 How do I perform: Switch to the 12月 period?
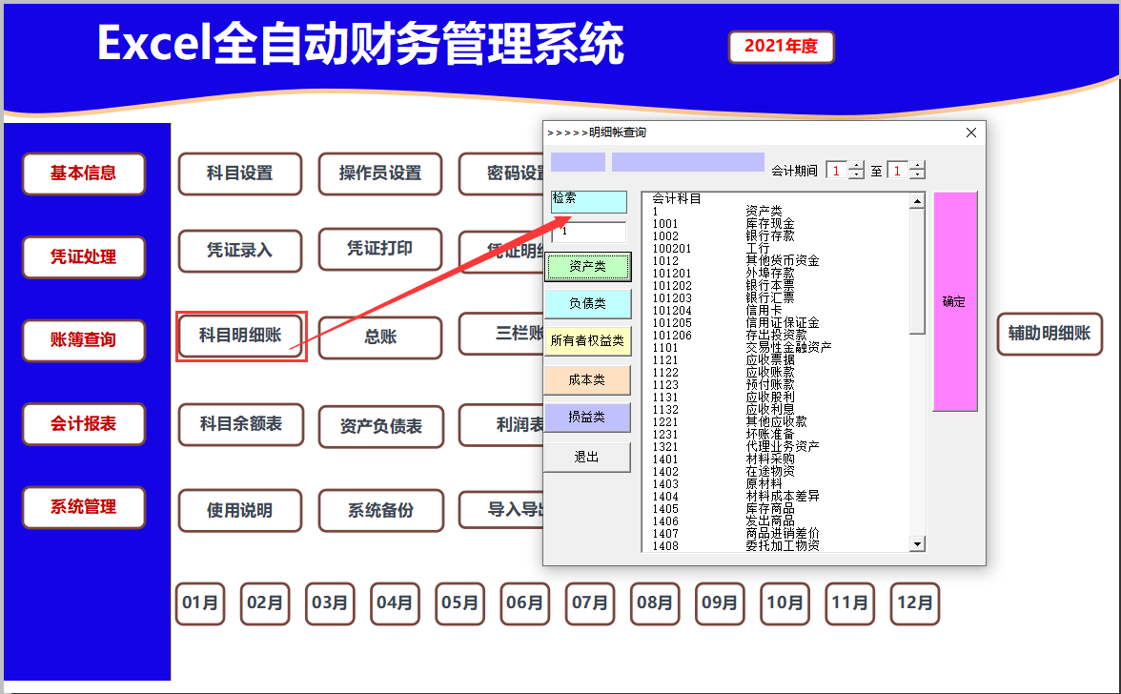pyautogui.click(x=914, y=603)
